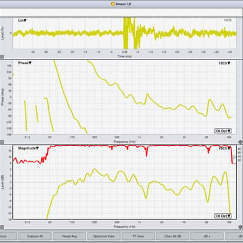
Task: Click the 15CS trace label in impulse pane
Action: pyautogui.click(x=227, y=20)
